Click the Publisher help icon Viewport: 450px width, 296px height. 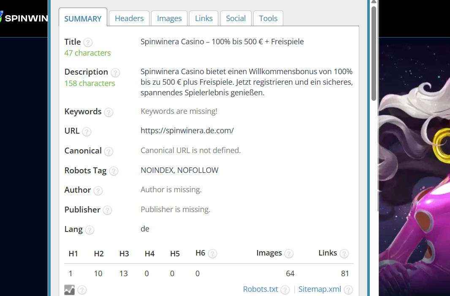coord(107,210)
